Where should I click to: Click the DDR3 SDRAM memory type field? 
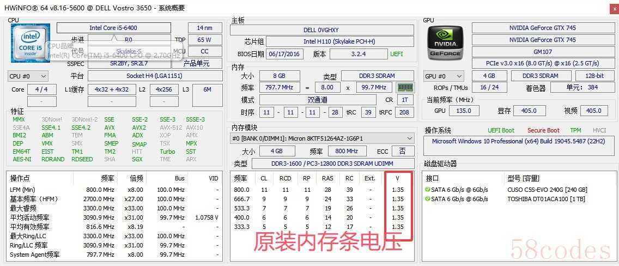point(378,76)
